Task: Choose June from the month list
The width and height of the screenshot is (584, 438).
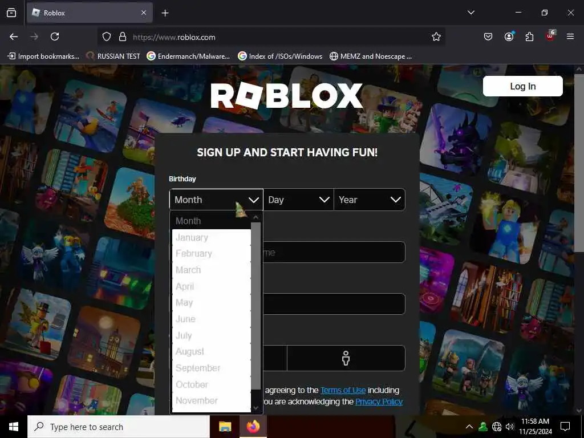Action: click(211, 319)
